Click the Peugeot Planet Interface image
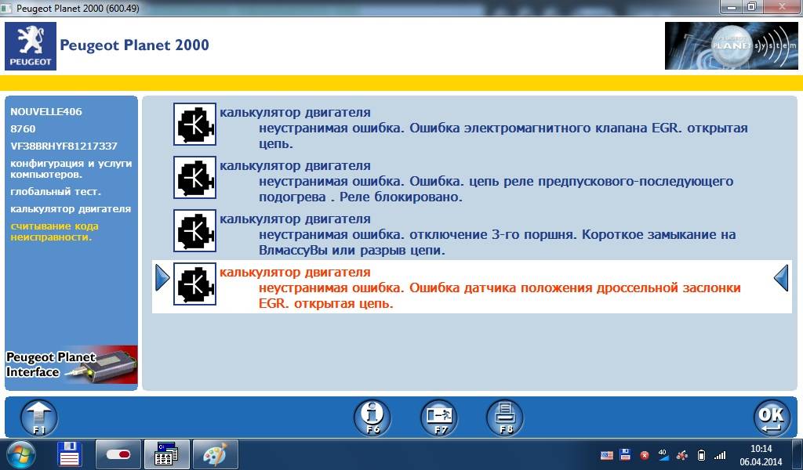This screenshot has height=470, width=803. tap(71, 364)
